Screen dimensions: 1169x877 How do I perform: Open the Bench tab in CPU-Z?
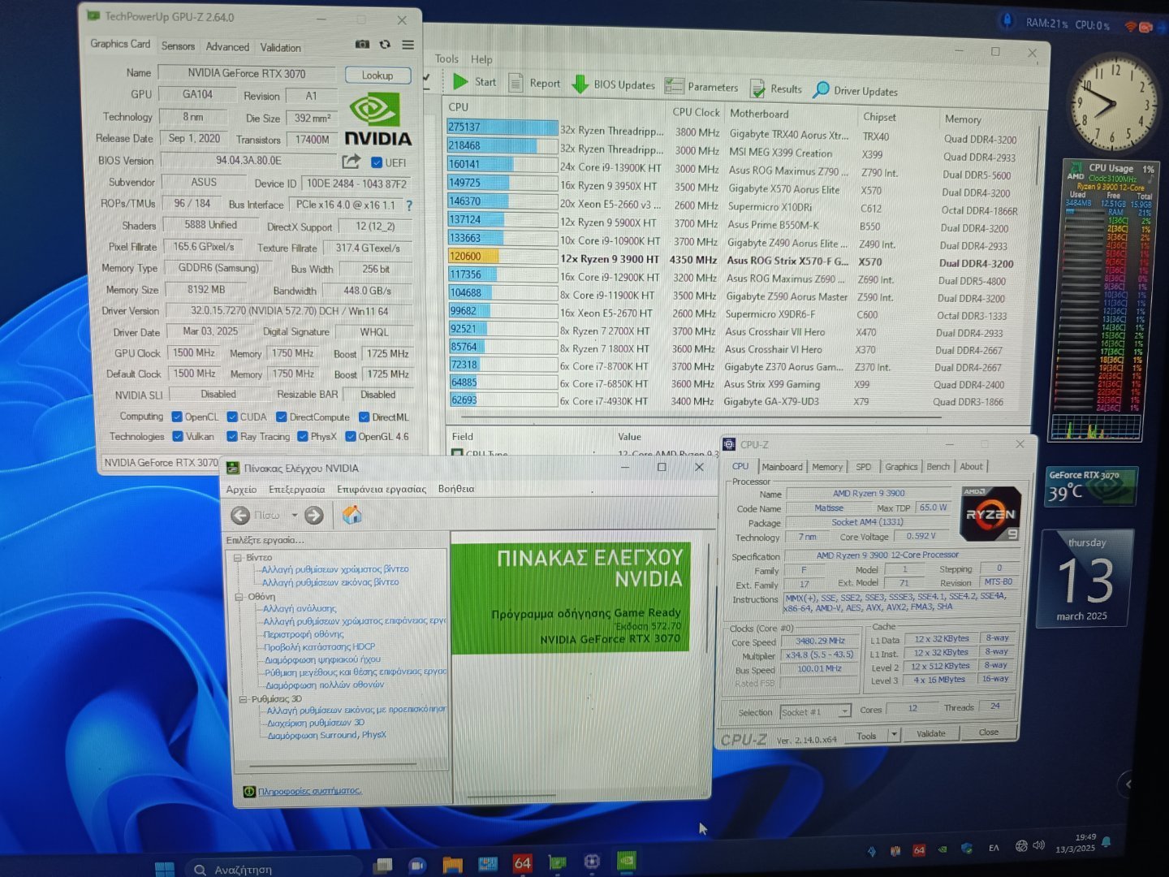coord(938,467)
